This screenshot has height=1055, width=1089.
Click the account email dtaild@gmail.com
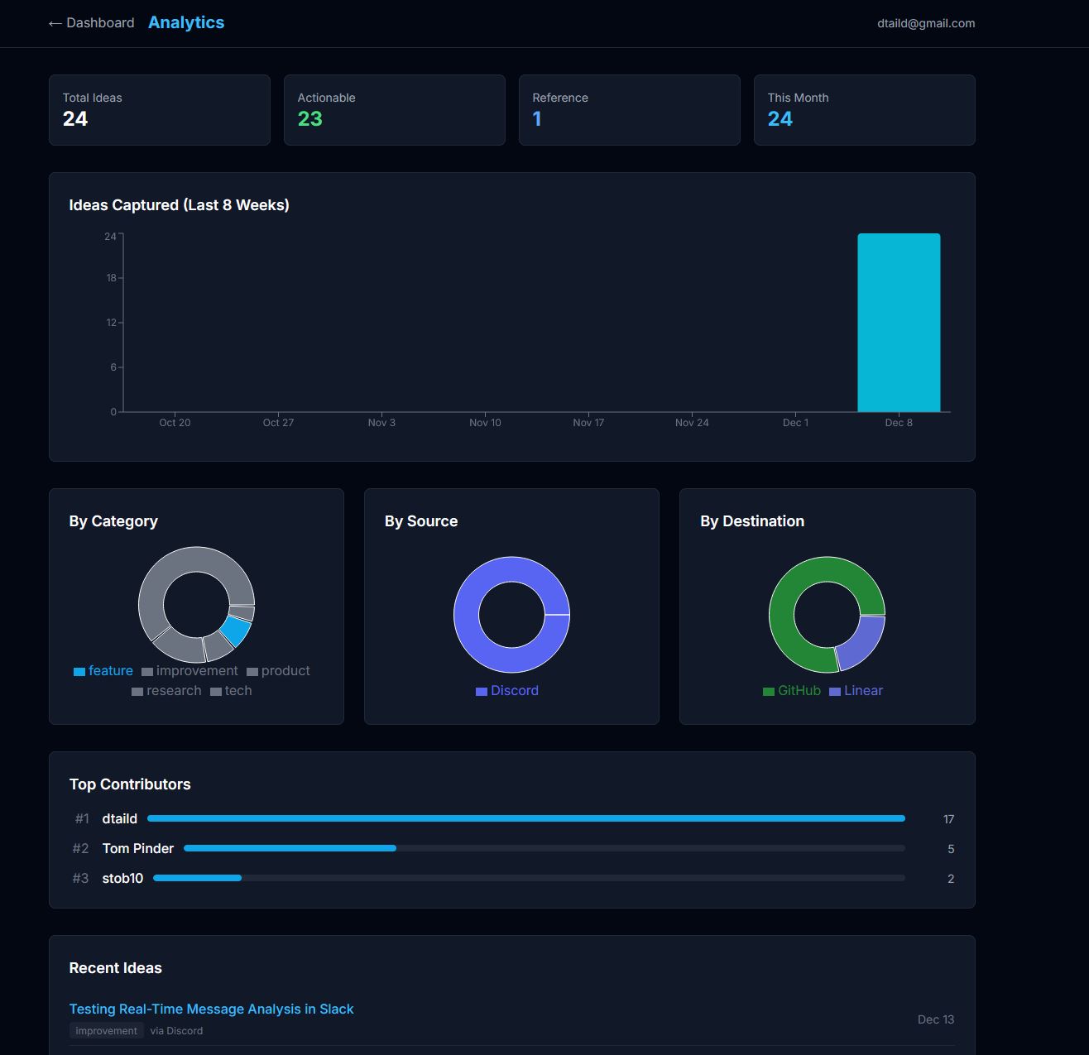926,23
